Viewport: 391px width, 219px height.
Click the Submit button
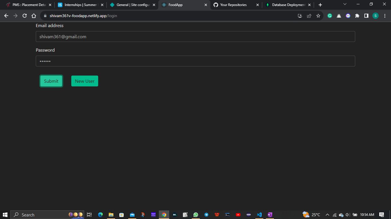pyautogui.click(x=51, y=81)
